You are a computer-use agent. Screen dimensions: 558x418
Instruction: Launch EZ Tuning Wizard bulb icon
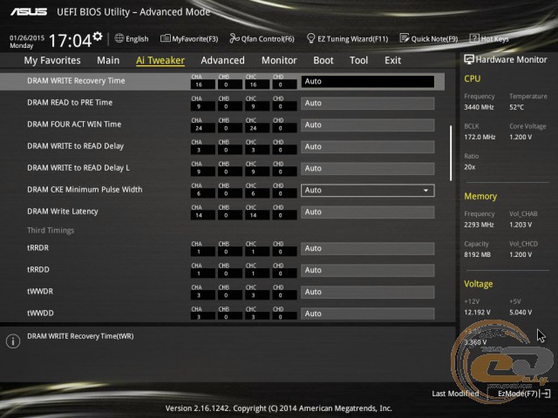coord(310,38)
